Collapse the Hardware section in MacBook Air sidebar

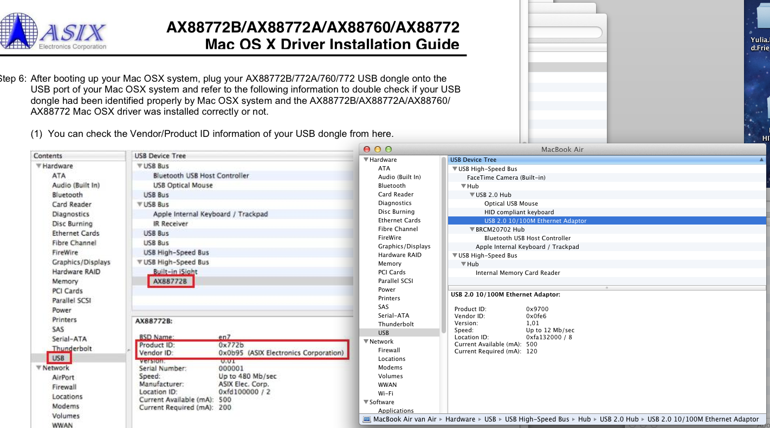366,160
